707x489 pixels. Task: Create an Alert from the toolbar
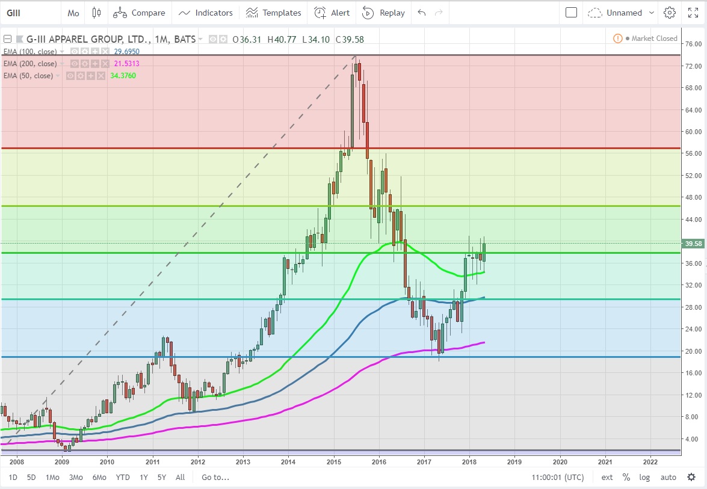[332, 13]
